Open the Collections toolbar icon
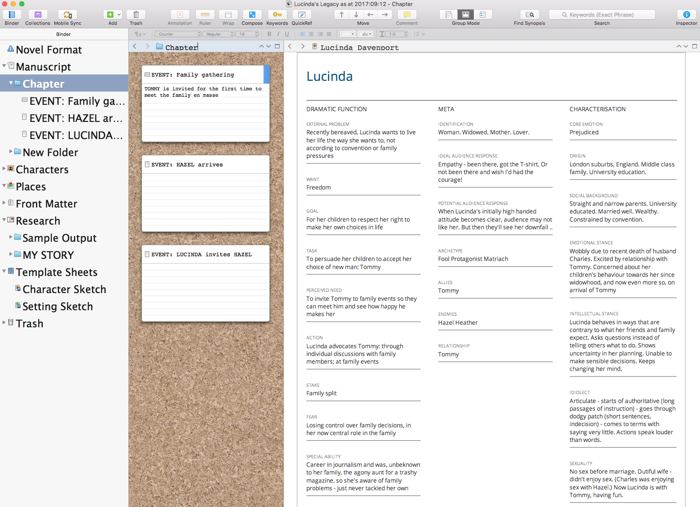700x507 pixels. pos(38,15)
